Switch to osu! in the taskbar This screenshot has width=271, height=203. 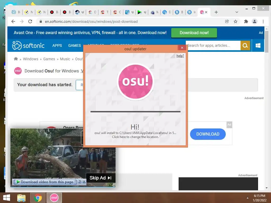[x=54, y=198]
